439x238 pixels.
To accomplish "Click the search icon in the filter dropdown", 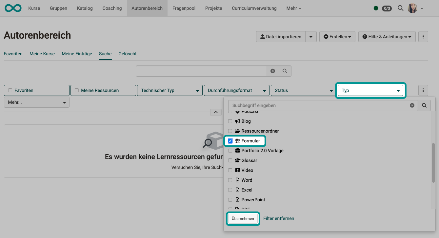I will coord(424,105).
